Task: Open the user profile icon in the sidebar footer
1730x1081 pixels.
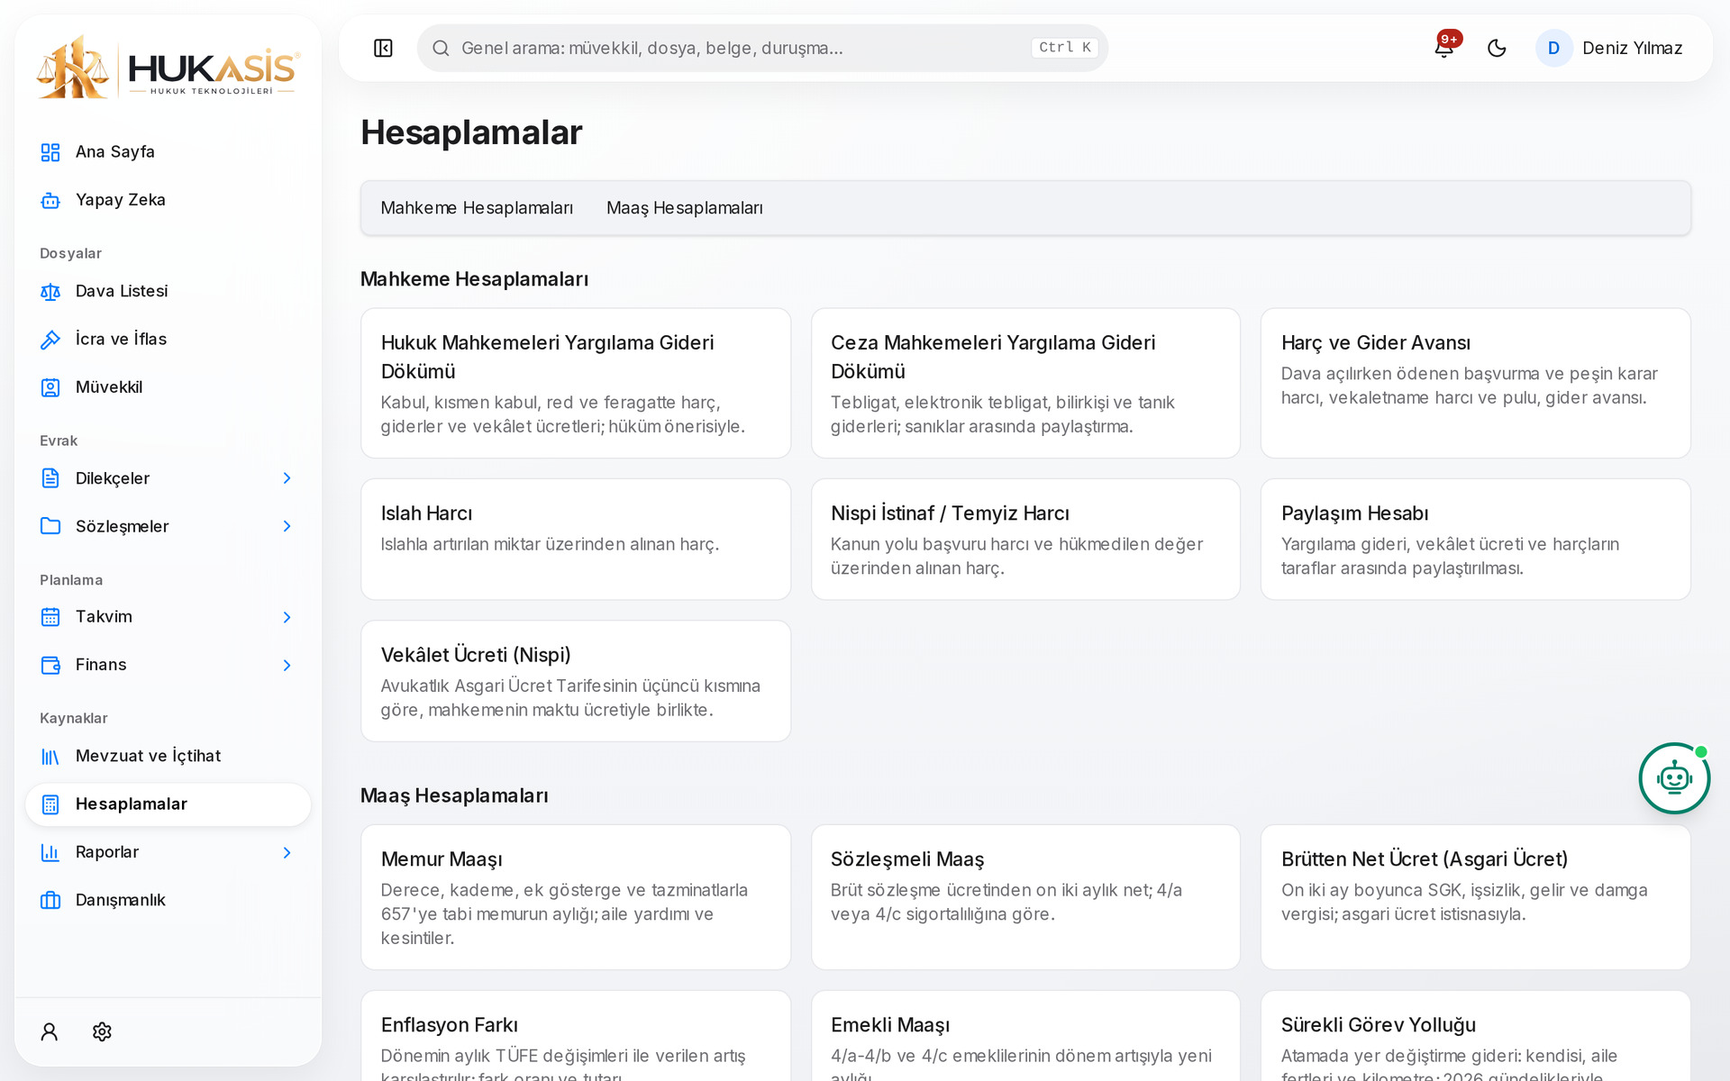Action: (x=50, y=1031)
